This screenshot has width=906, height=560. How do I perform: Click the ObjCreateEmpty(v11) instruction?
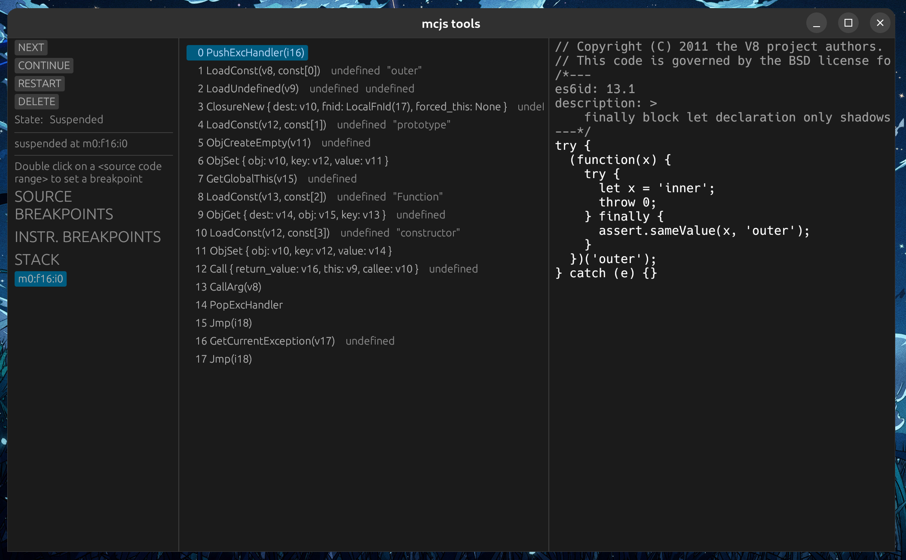(x=254, y=142)
